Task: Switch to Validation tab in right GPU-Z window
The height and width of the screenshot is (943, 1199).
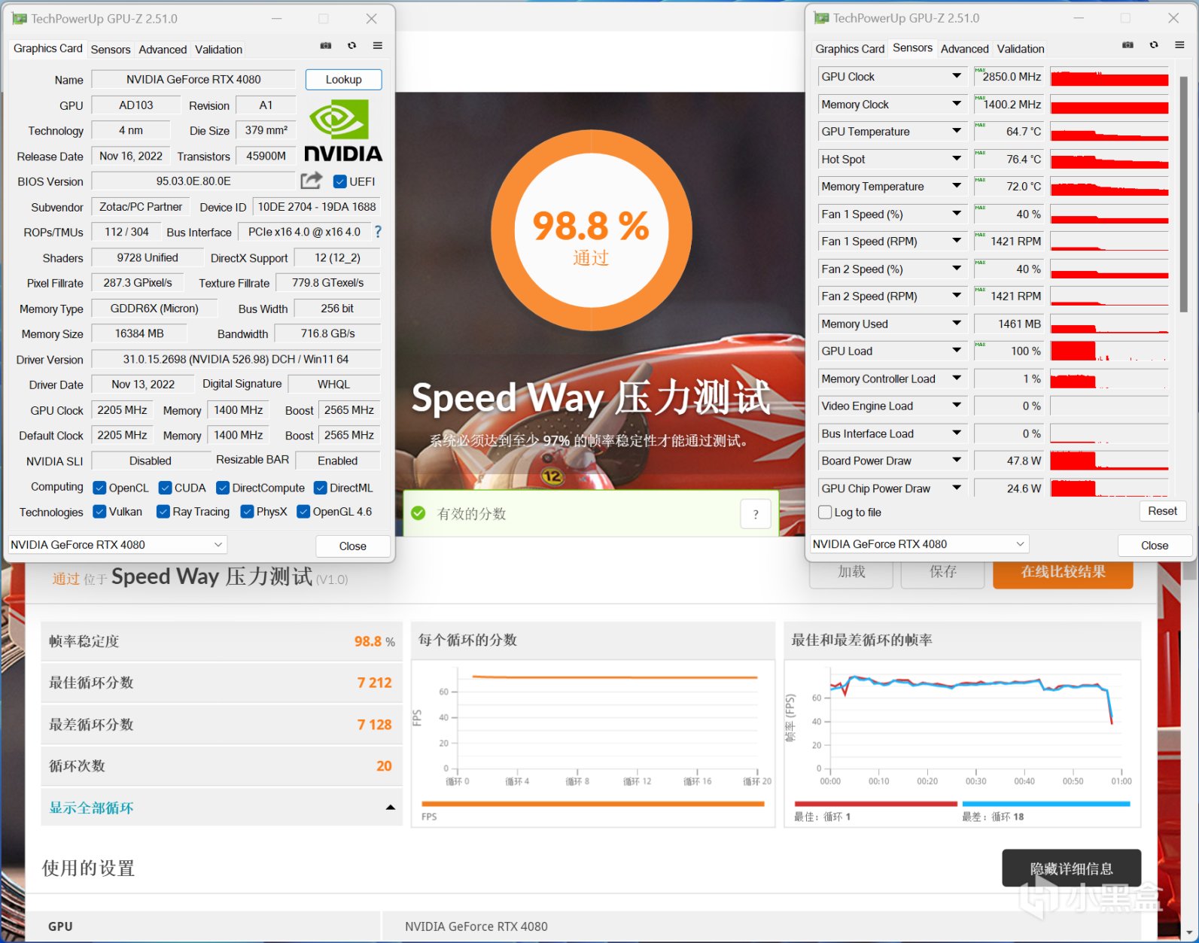Action: pyautogui.click(x=1021, y=49)
